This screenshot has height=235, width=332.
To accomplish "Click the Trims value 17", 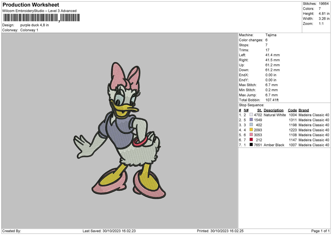I will pos(267,50).
